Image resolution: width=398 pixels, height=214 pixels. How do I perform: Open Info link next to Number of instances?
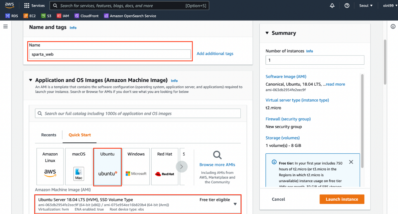pyautogui.click(x=310, y=51)
